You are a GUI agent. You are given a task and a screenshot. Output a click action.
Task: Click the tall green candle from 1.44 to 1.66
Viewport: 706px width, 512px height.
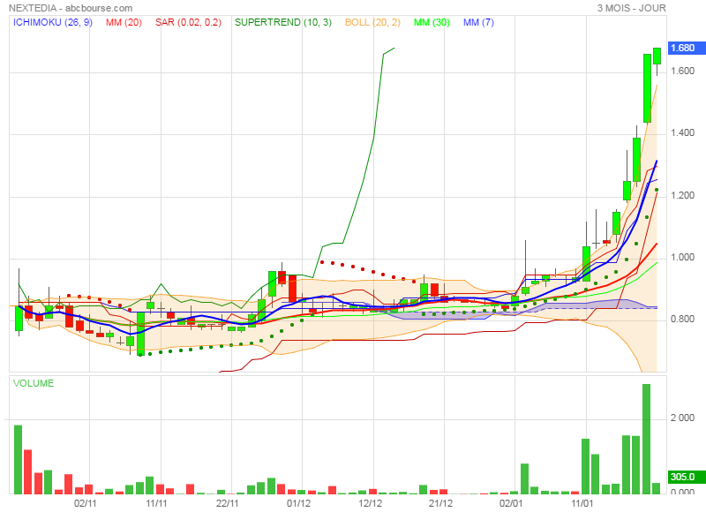(647, 88)
